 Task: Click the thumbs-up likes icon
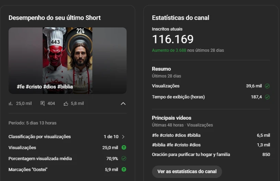(66, 104)
